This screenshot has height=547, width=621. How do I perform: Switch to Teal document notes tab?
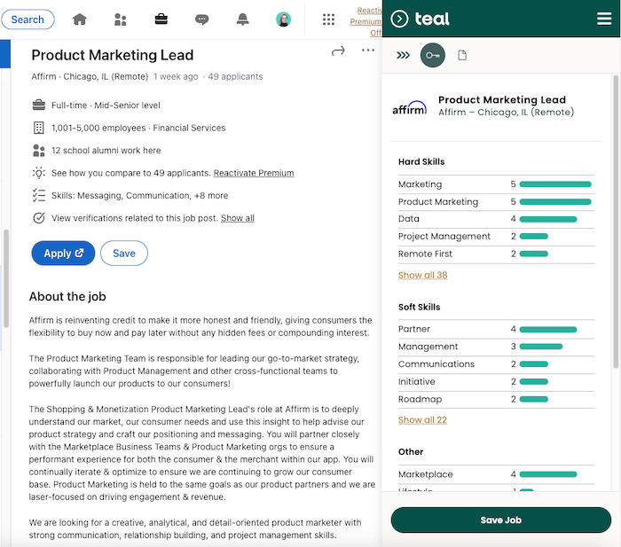[462, 55]
